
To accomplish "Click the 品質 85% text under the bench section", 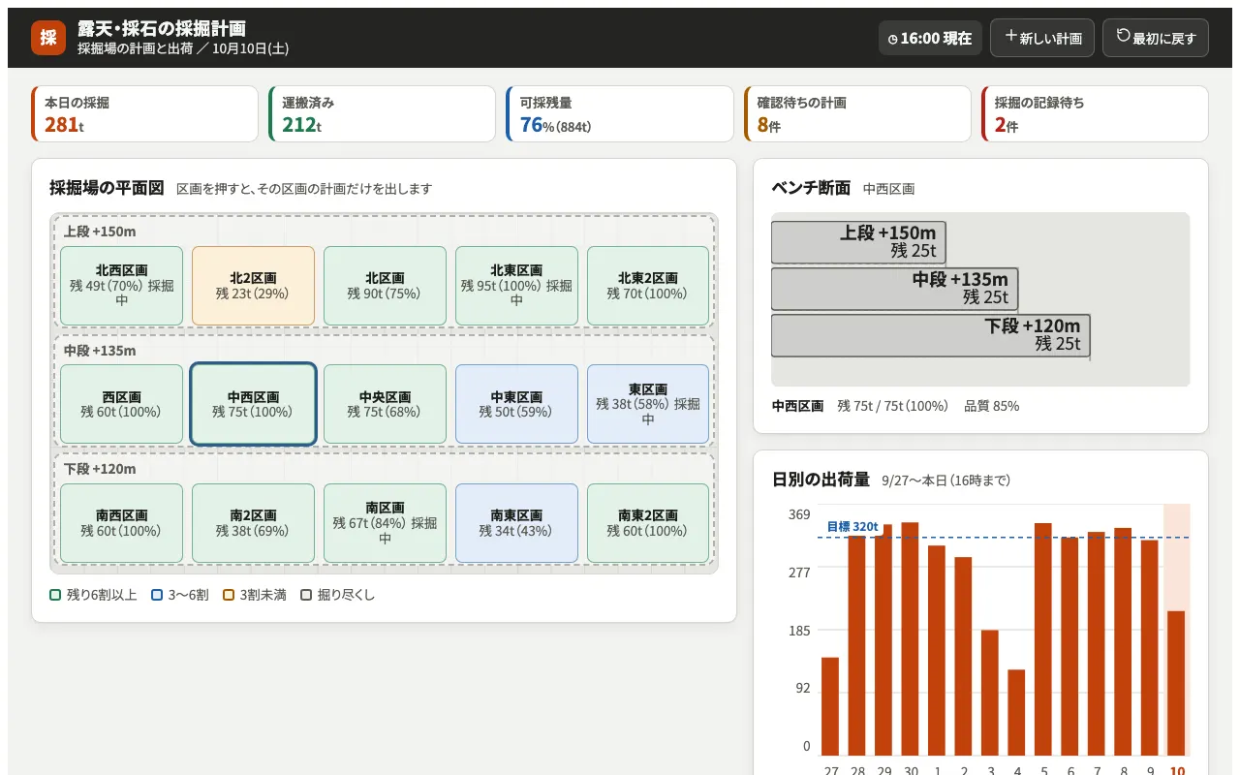I will 992,406.
